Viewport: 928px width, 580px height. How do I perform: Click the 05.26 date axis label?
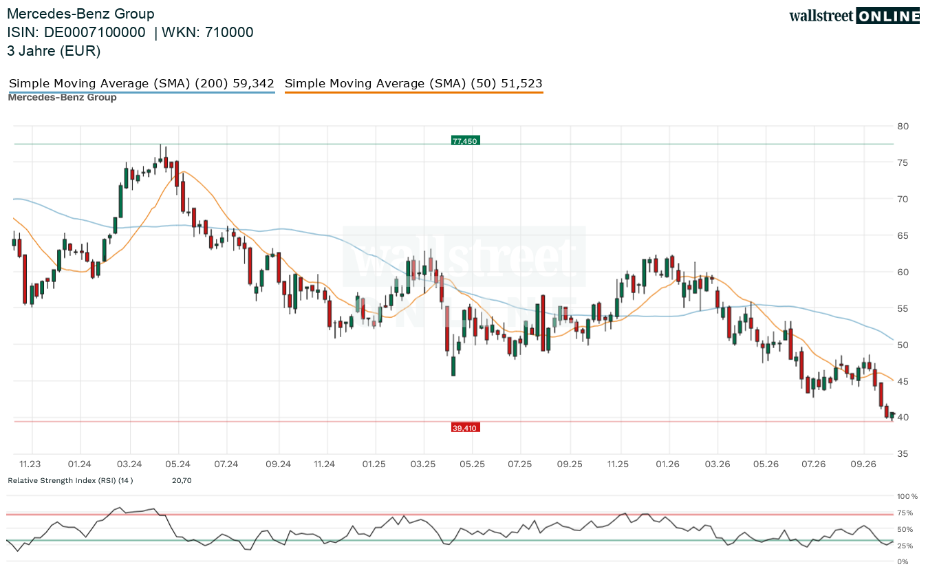(x=766, y=464)
